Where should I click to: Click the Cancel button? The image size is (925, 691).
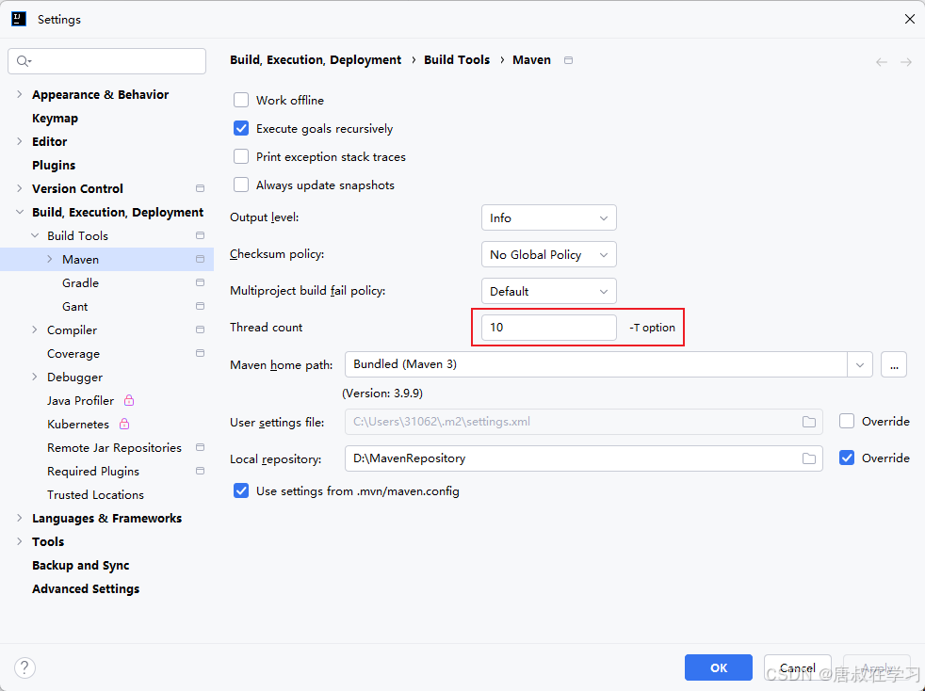(x=798, y=667)
